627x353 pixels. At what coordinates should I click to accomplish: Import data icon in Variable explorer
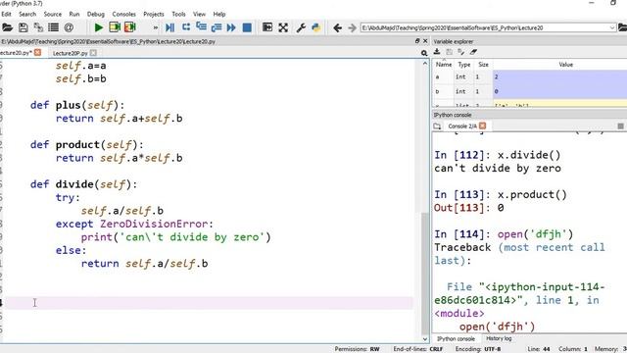pyautogui.click(x=437, y=52)
